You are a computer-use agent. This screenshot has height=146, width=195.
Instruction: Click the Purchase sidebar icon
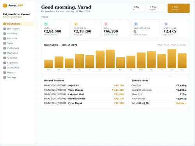click(5, 39)
